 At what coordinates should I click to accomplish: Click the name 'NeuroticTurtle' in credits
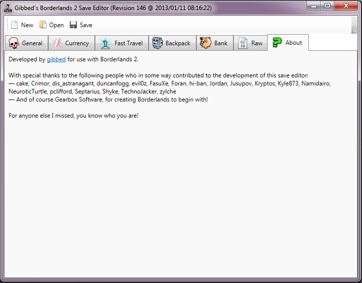click(28, 91)
